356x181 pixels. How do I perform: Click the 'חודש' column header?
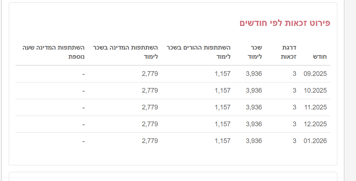320,57
